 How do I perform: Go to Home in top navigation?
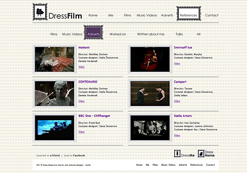click(x=93, y=15)
